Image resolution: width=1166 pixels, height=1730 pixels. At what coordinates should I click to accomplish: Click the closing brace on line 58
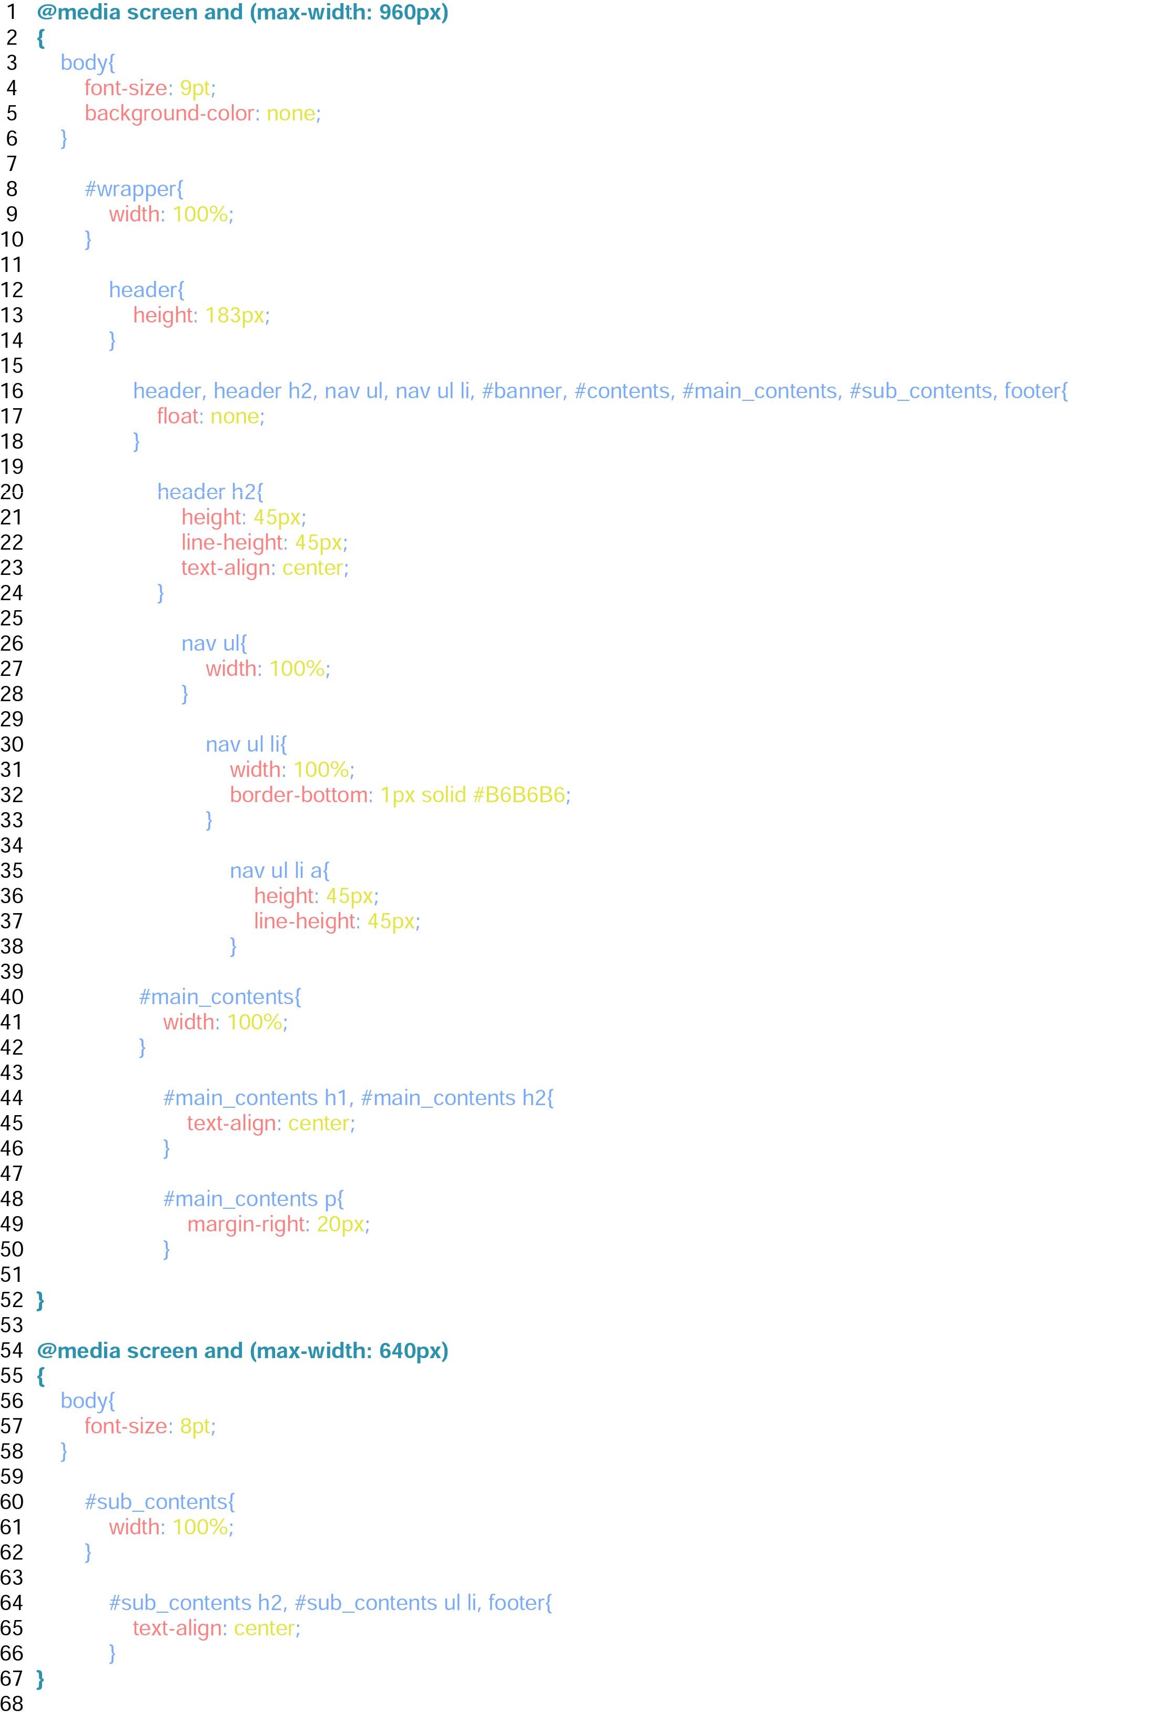(x=64, y=1452)
